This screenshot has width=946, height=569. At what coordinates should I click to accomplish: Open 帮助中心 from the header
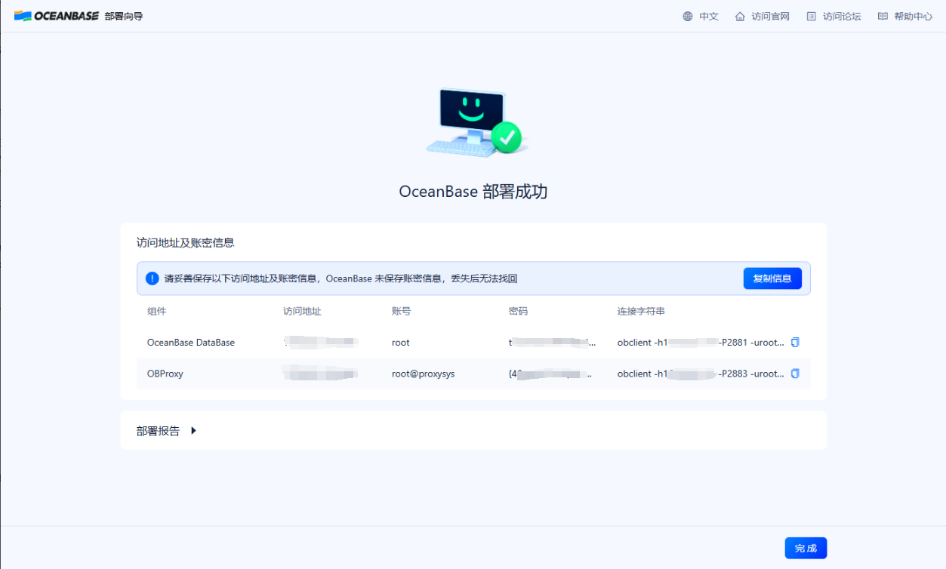[911, 16]
